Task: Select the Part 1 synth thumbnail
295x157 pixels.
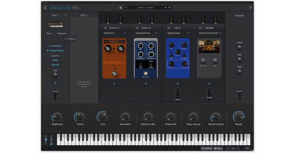Action: click(x=55, y=25)
